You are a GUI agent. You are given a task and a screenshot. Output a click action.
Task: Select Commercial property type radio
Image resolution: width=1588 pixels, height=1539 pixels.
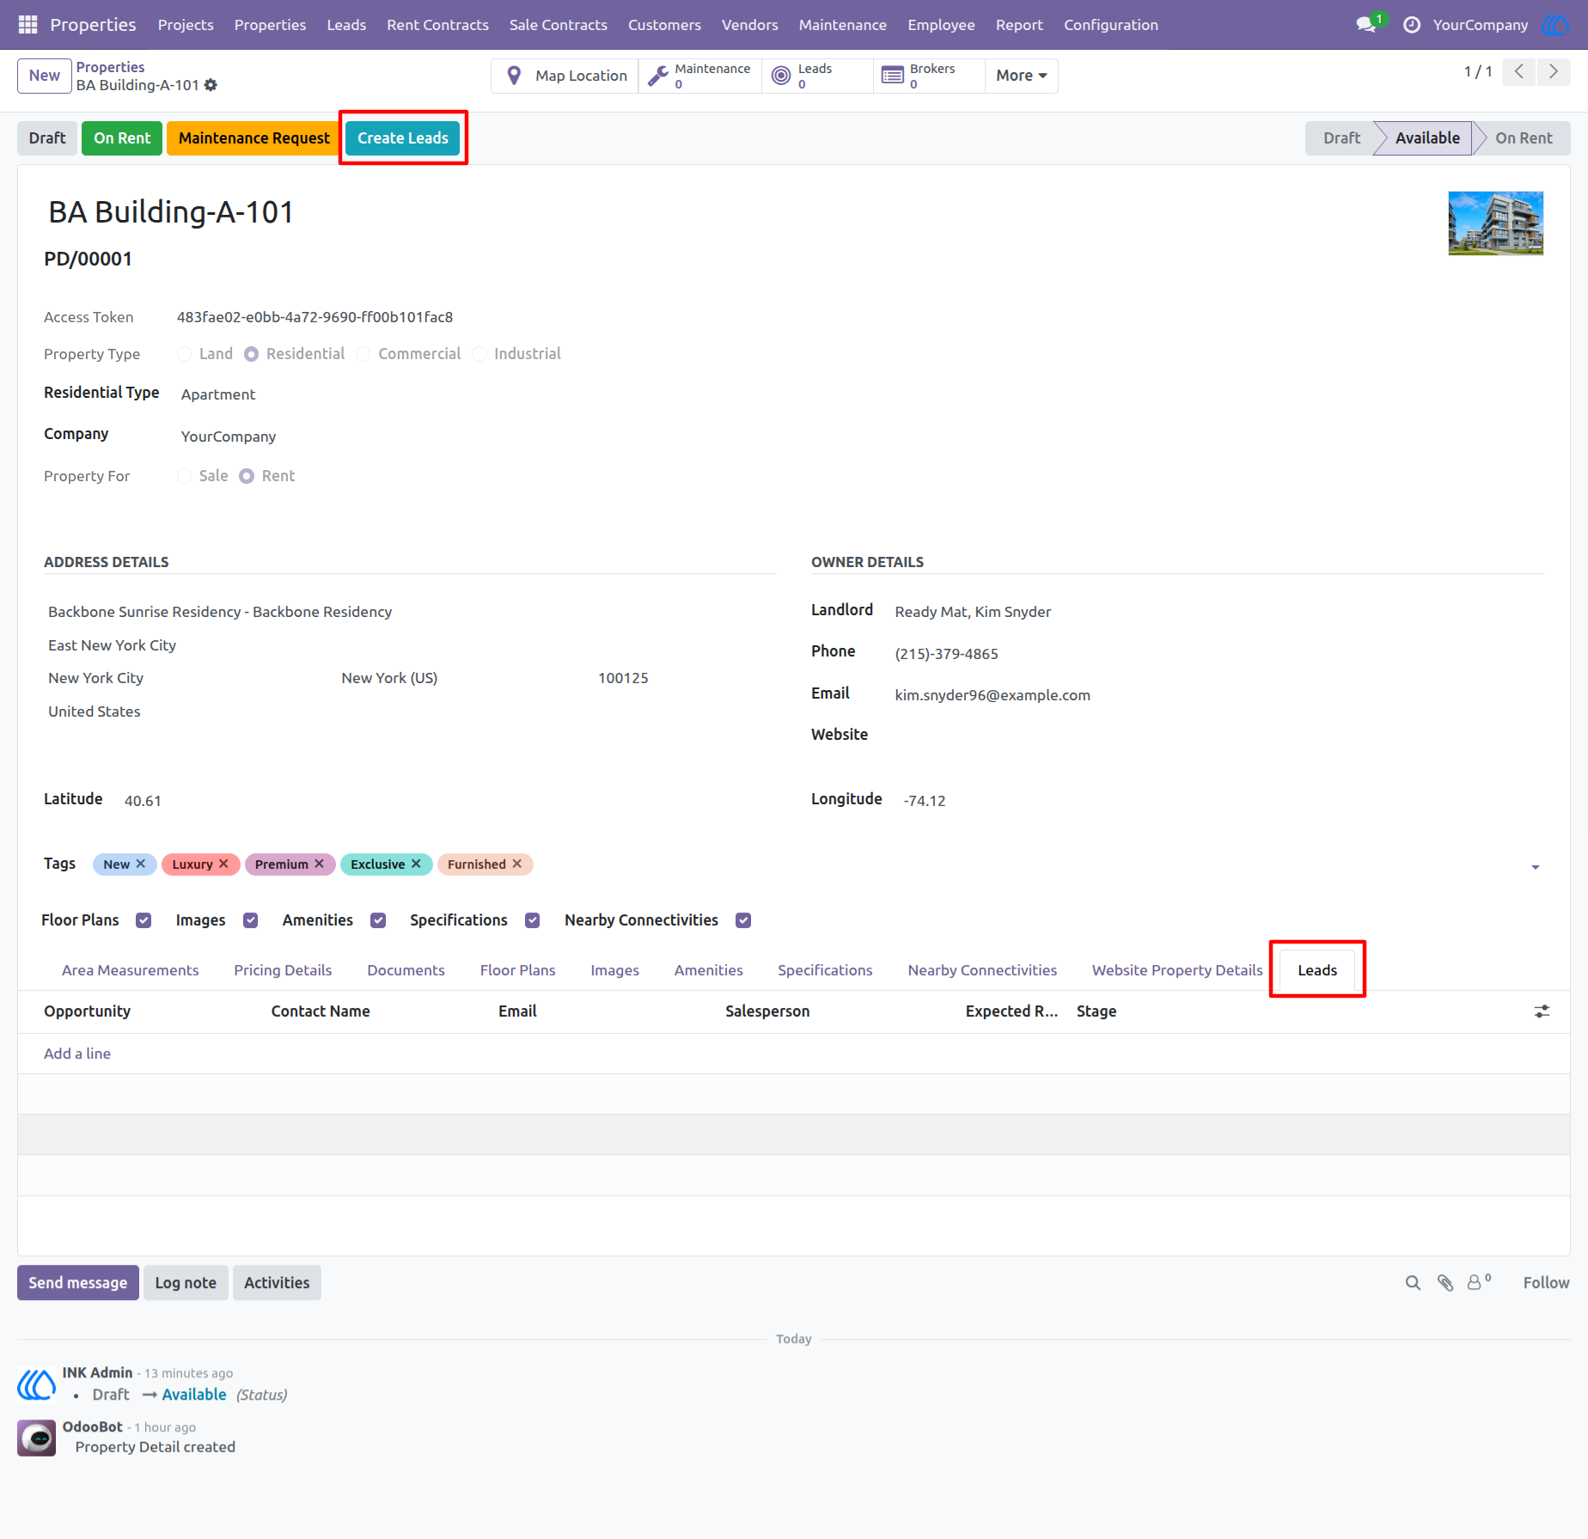coord(363,354)
